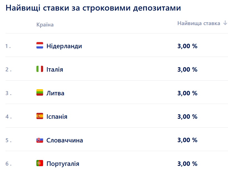
Task: Open the Словаччина country link
Action: (65, 140)
